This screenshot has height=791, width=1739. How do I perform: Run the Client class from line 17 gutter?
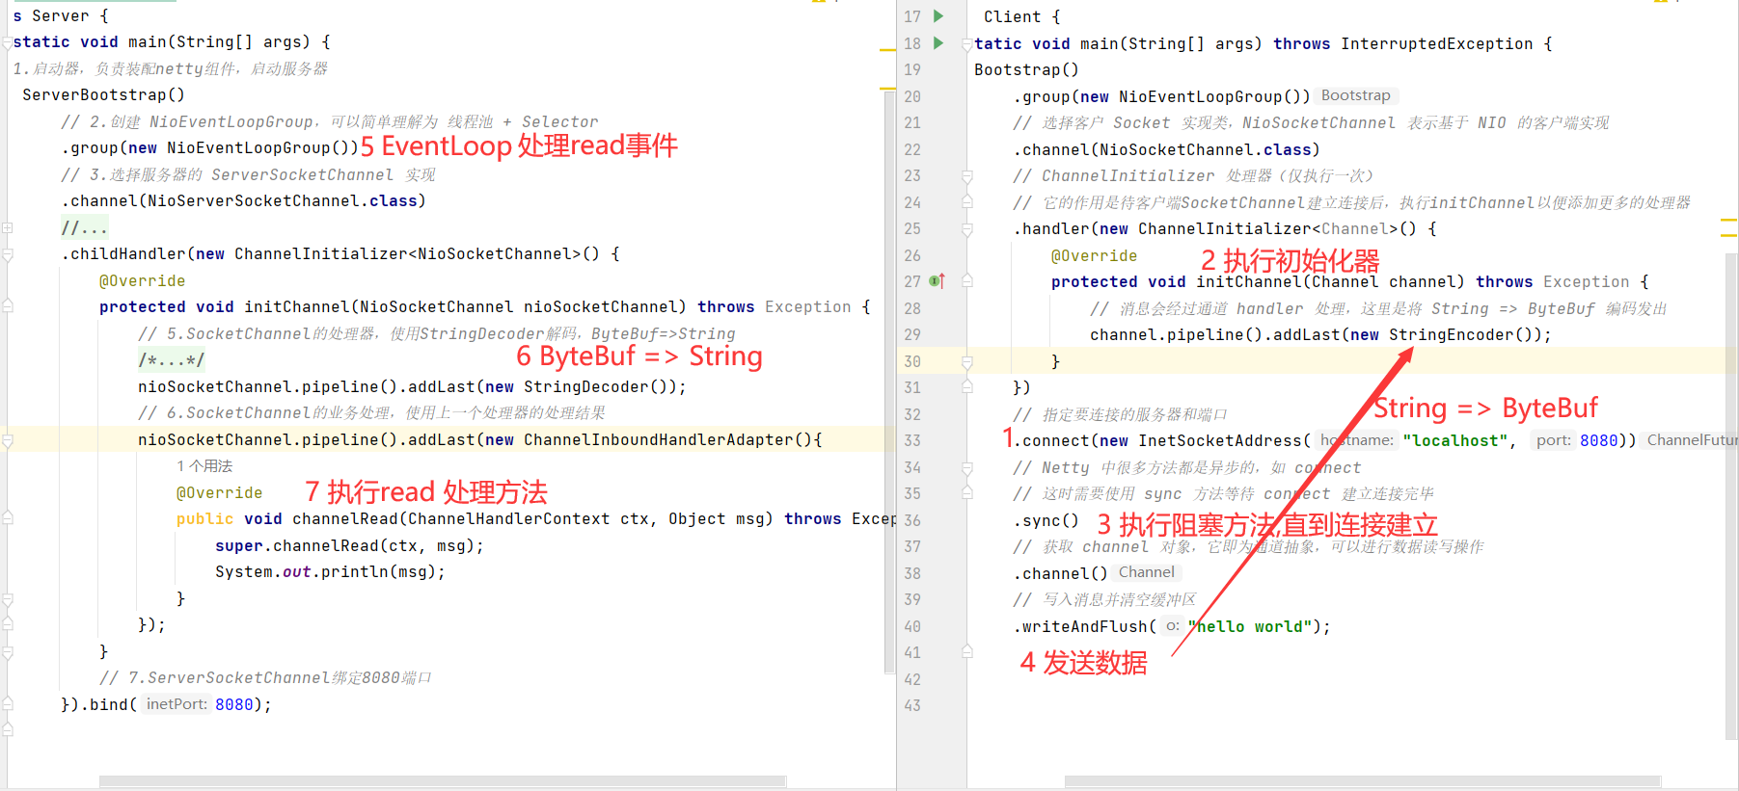coord(938,16)
